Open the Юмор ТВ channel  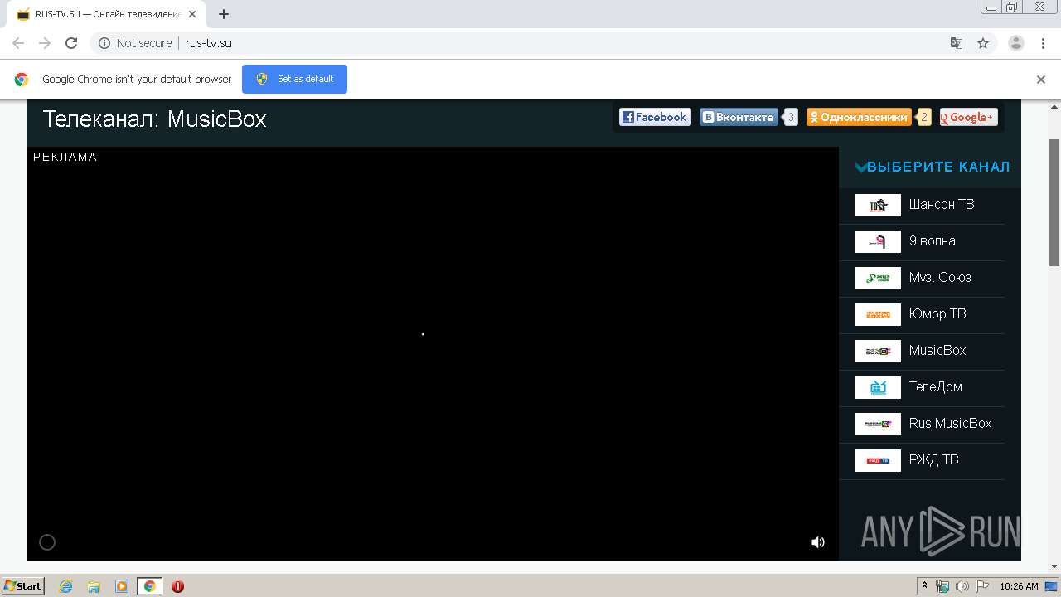[x=937, y=314]
